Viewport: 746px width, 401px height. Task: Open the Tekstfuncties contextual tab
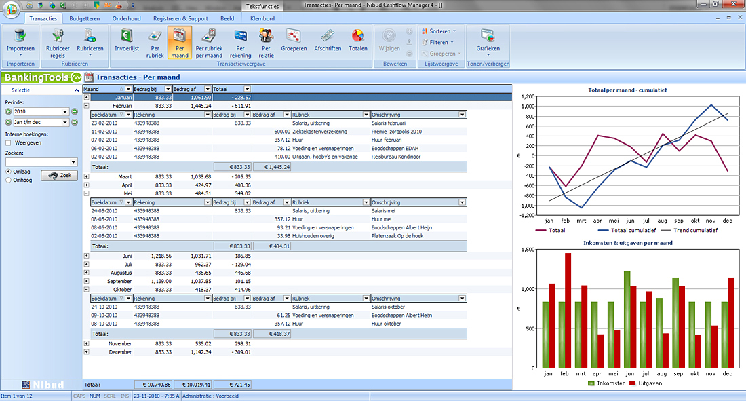(262, 6)
